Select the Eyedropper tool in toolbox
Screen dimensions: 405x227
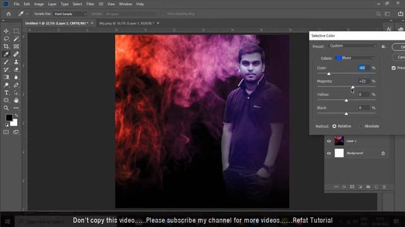coord(6,54)
